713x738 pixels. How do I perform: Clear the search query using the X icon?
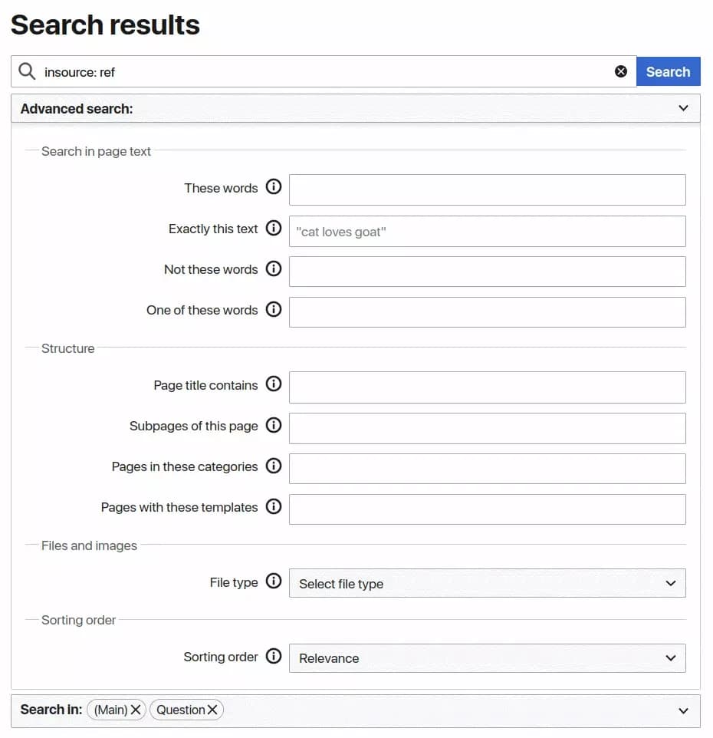pyautogui.click(x=620, y=71)
